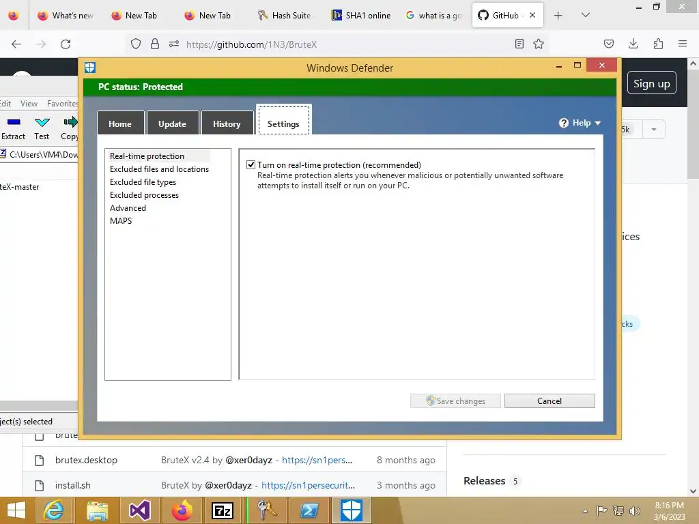Click the Windows Defender title bar shield icon

coord(90,68)
